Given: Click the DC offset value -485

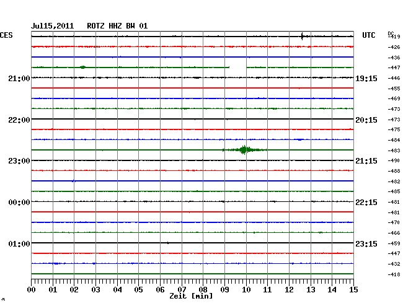Looking at the screenshot, I should point(394,191).
